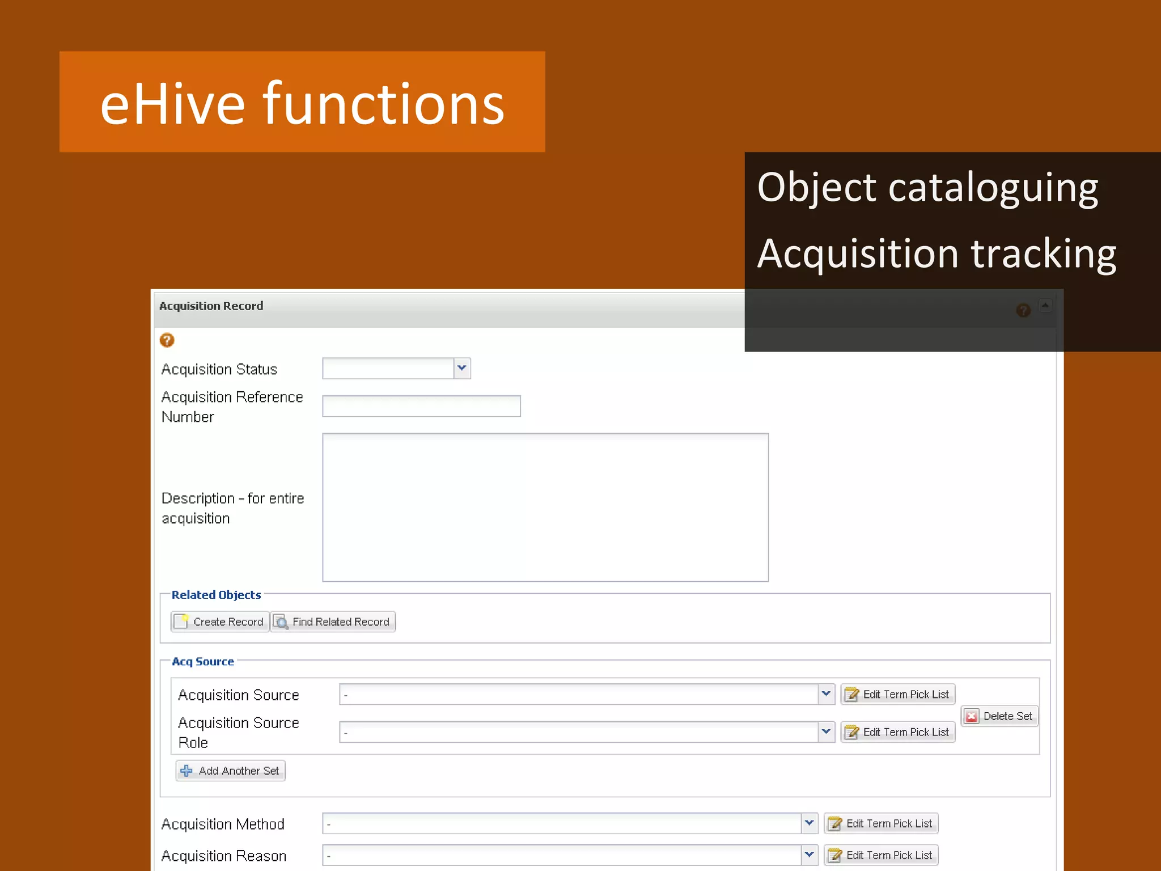Open the Acquisition Status dropdown arrow

click(462, 369)
